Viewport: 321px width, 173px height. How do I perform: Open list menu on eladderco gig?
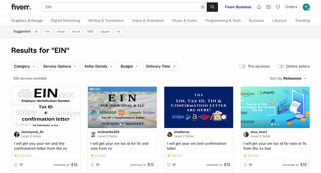click(169, 165)
